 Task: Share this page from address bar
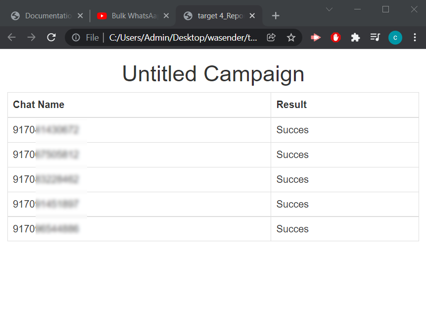tap(271, 38)
